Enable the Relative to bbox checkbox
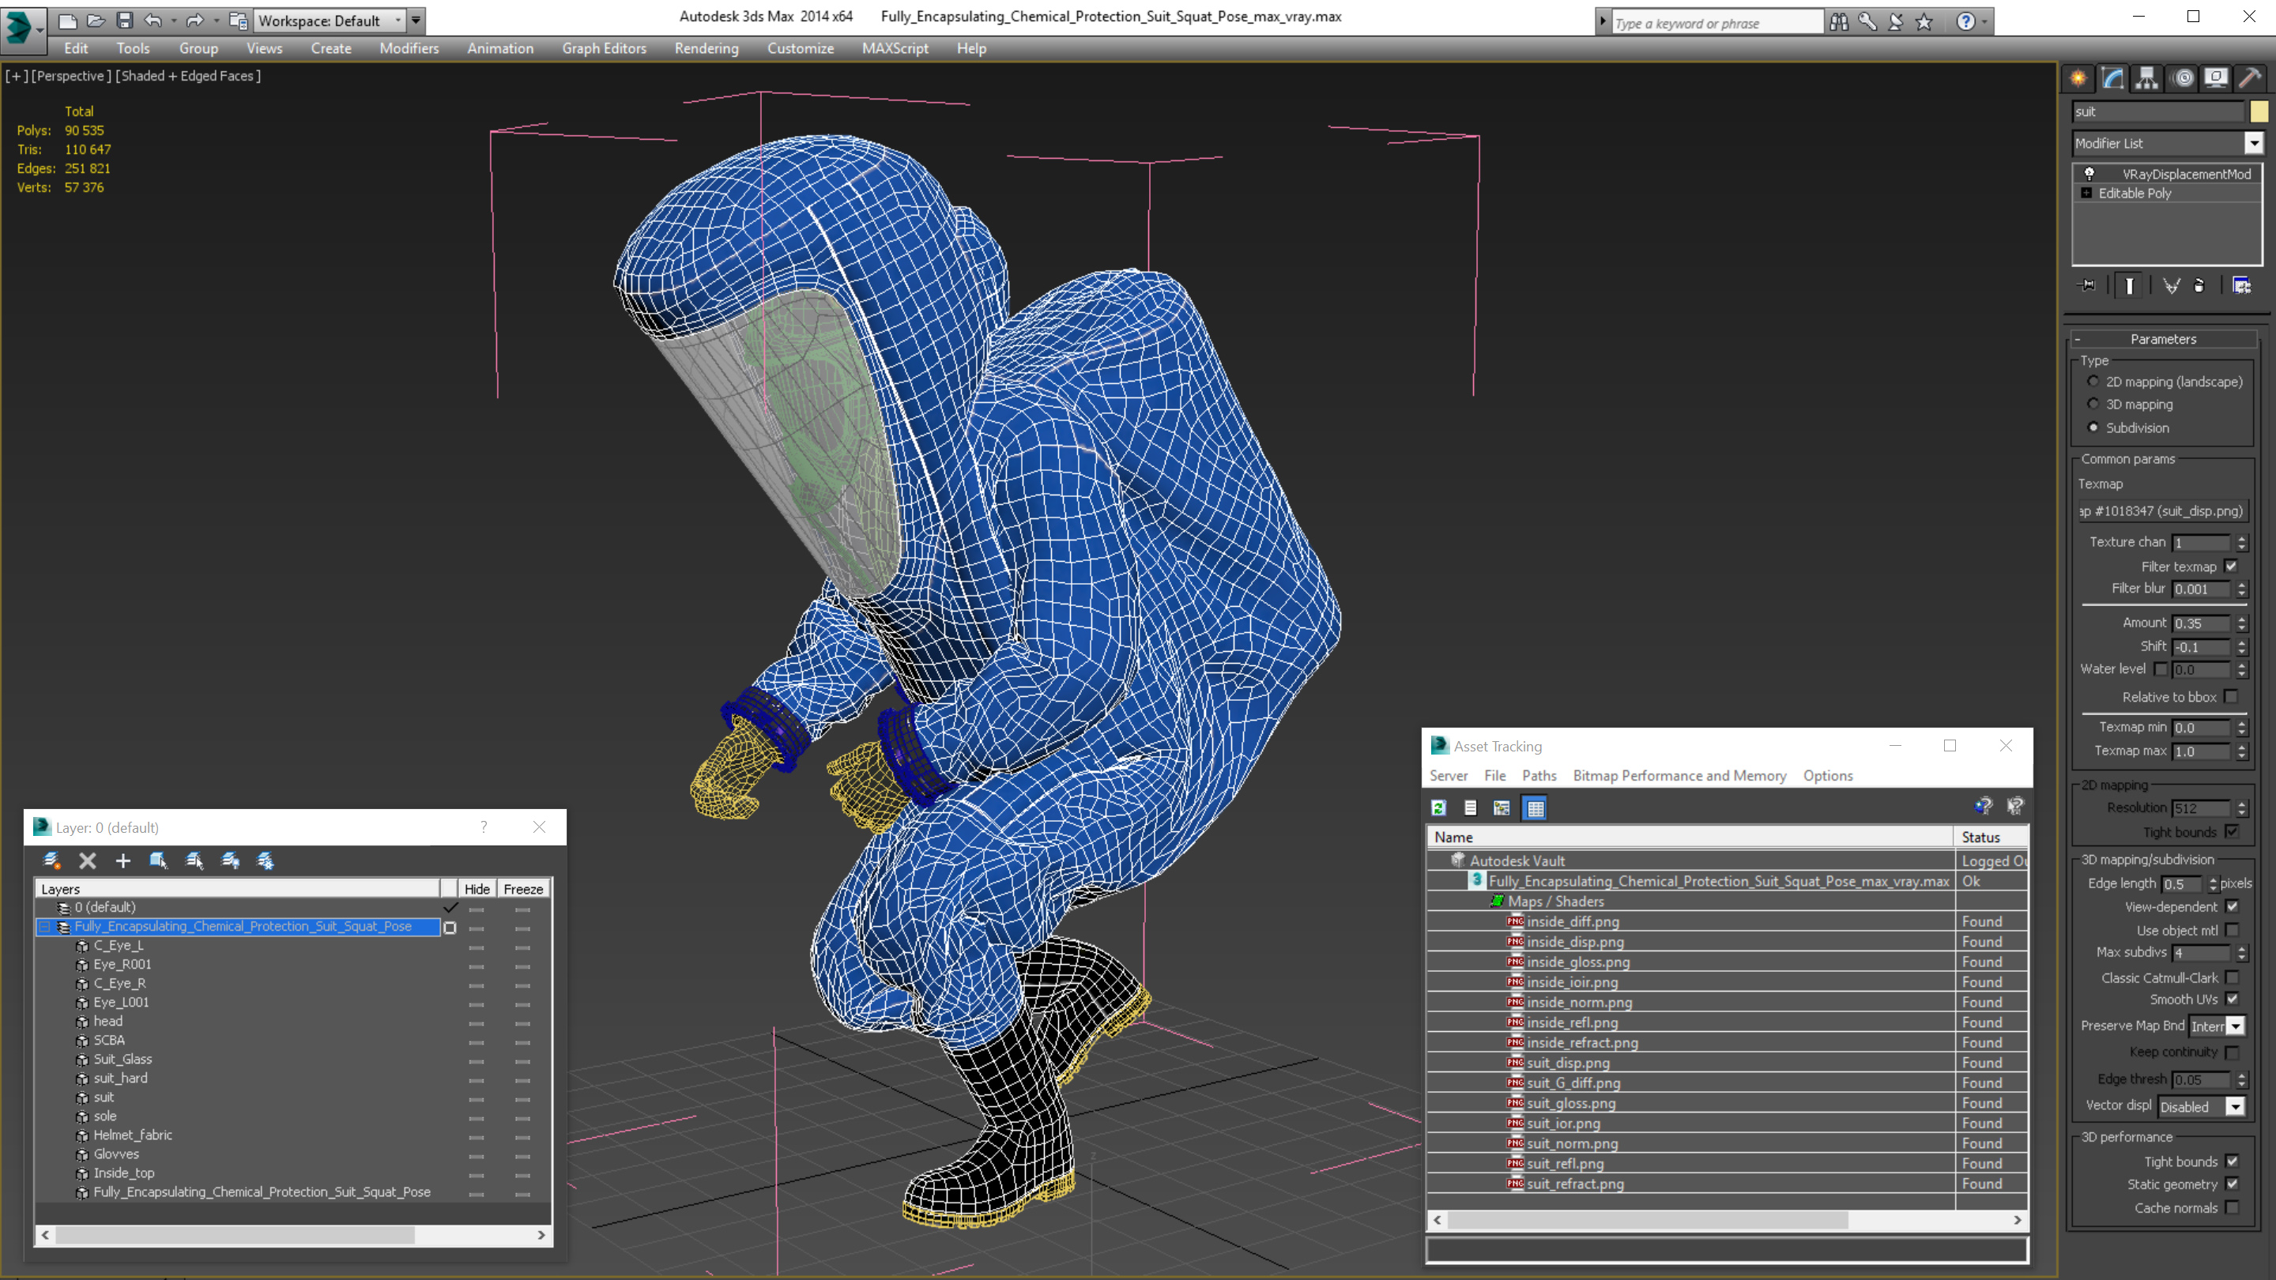The width and height of the screenshot is (2276, 1280). point(2232,697)
